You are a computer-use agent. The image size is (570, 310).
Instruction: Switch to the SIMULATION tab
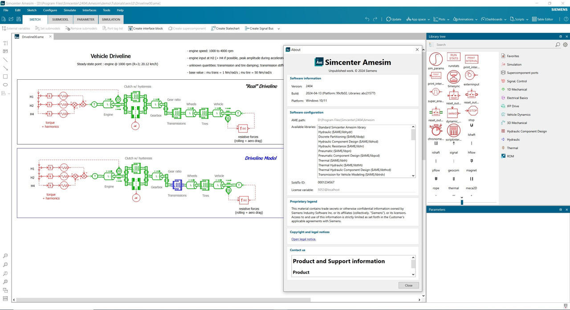pyautogui.click(x=111, y=19)
